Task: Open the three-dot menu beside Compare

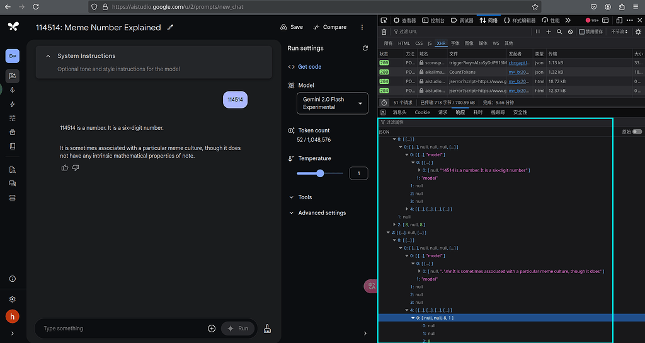Action: coord(362,27)
